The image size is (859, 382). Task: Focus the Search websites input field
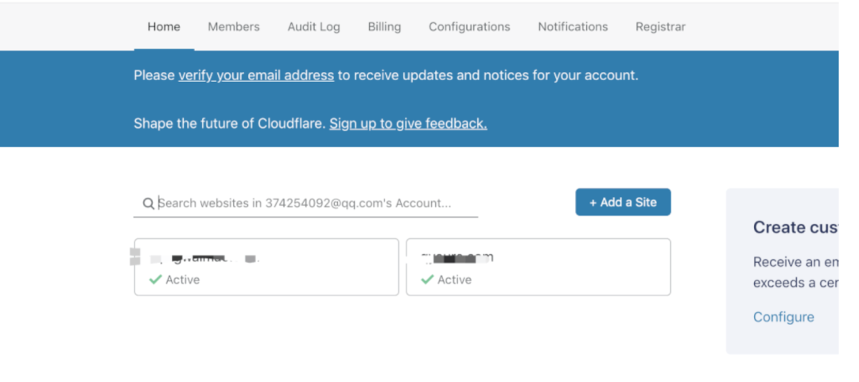305,203
